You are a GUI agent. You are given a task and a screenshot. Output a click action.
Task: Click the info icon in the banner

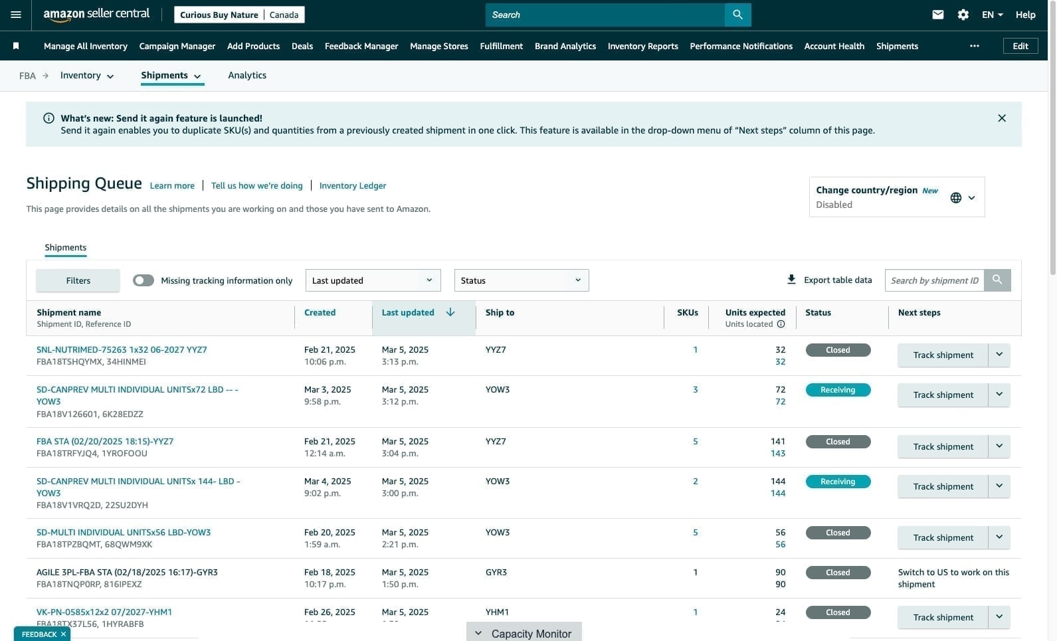click(48, 118)
